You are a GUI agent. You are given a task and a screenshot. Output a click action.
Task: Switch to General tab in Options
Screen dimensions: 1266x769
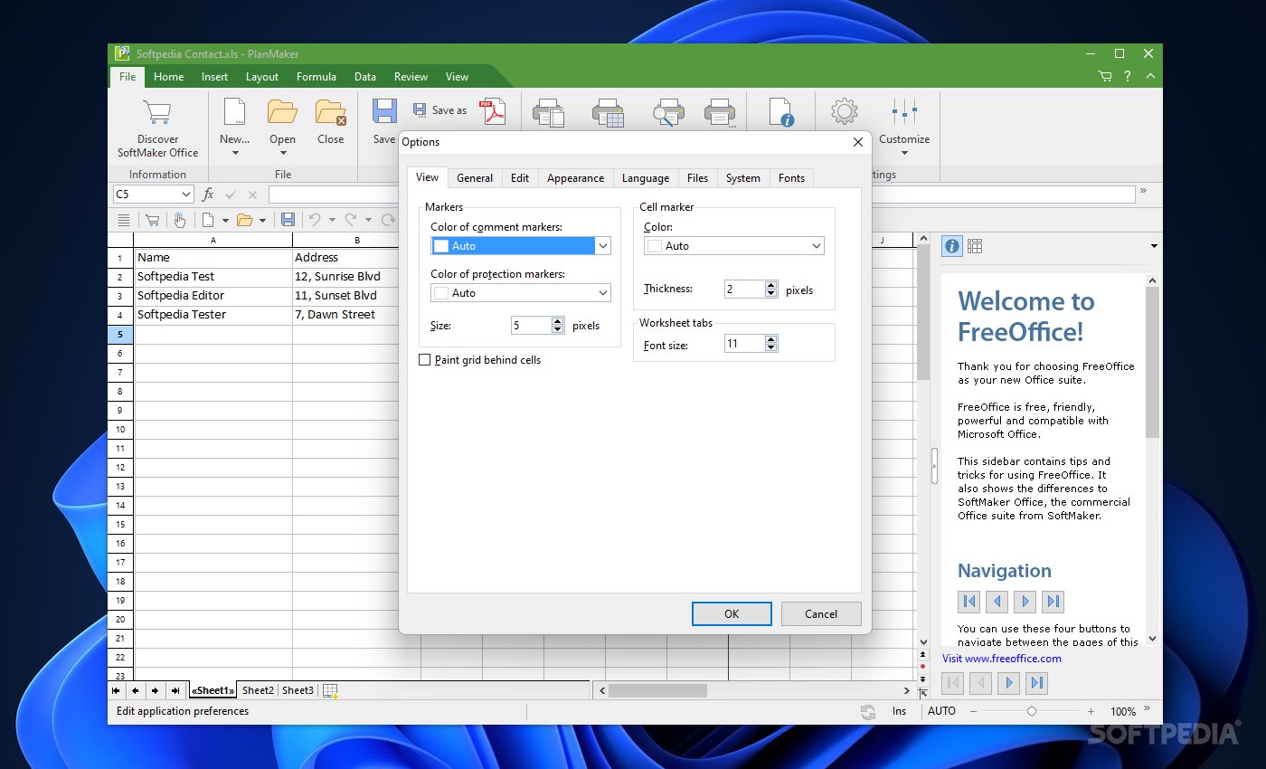coord(475,178)
